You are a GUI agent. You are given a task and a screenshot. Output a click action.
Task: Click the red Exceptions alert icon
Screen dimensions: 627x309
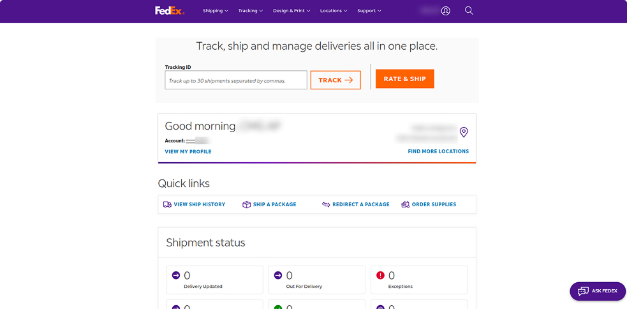[381, 275]
